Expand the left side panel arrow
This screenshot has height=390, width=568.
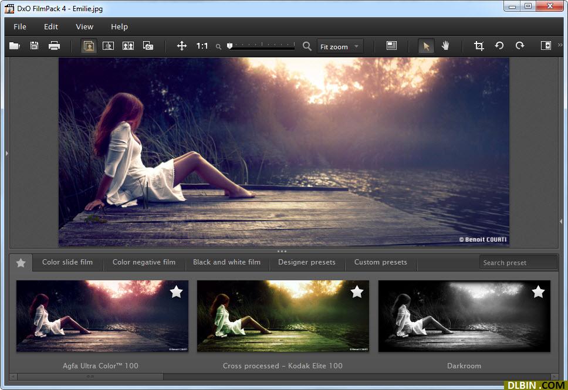(x=7, y=154)
